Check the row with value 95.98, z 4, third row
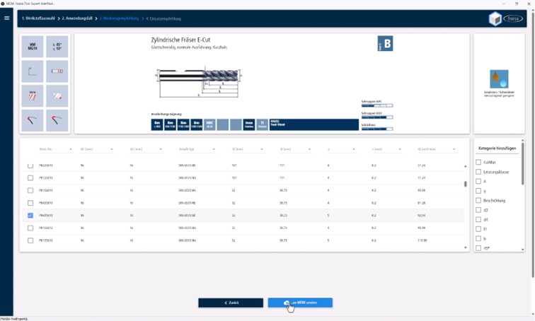Viewport: 535px width, 321px height. 30,190
